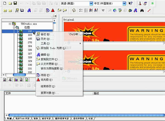Click the tree panel horizontal scrollbar thumb
Viewport: 165px width, 121px height.
click(19, 75)
